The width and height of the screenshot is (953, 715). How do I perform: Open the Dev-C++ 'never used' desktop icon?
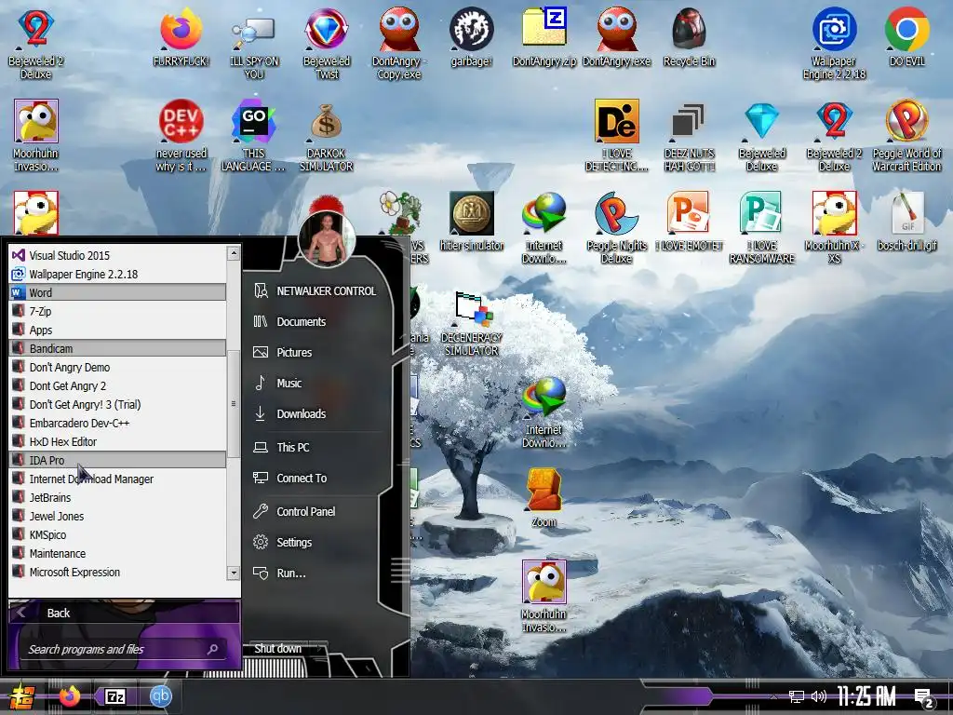coord(181,136)
